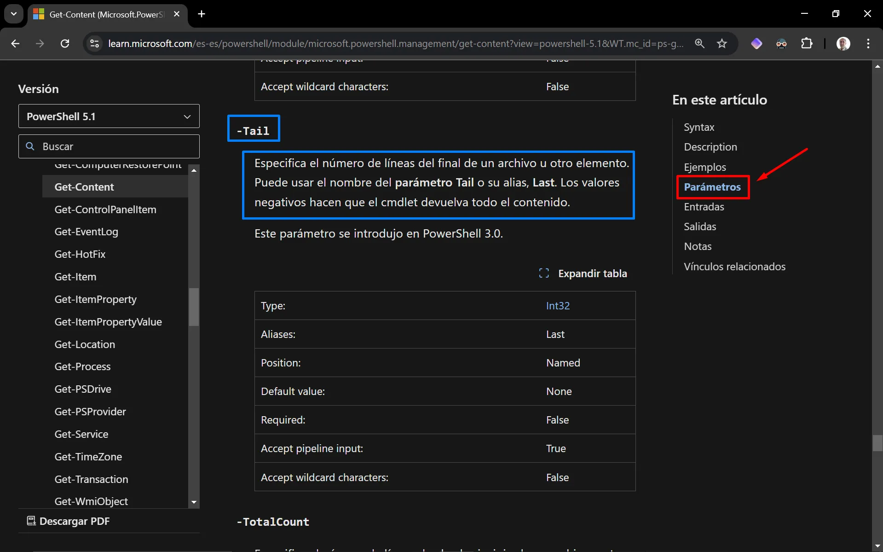883x552 pixels.
Task: Expand the tab search chevron
Action: click(x=14, y=14)
